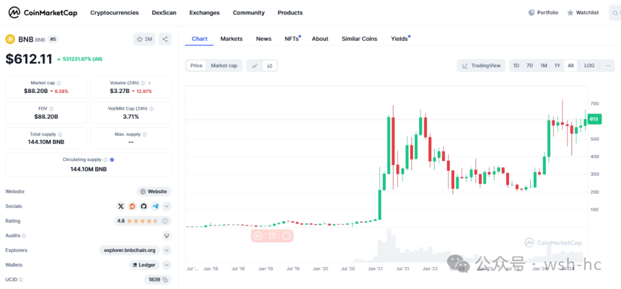The image size is (621, 289).
Task: Open the Ledger wallet link
Action: pos(144,265)
